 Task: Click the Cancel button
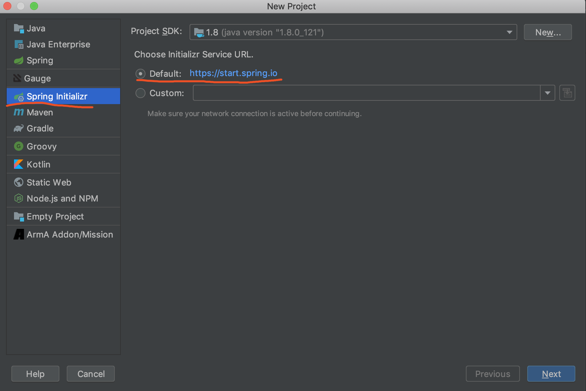(x=91, y=374)
